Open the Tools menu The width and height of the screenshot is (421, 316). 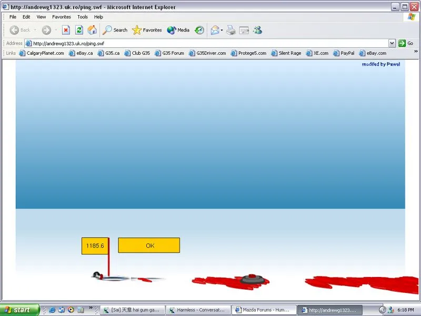83,17
